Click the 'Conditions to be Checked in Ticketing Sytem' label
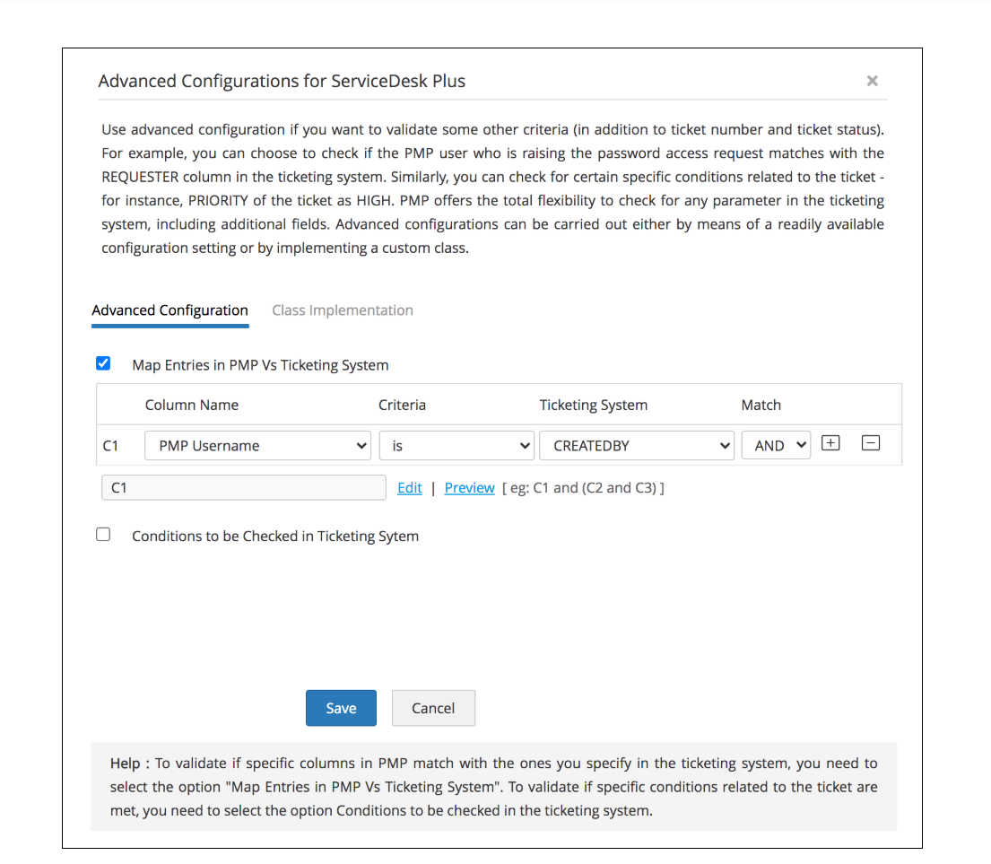991x864 pixels. (x=275, y=537)
